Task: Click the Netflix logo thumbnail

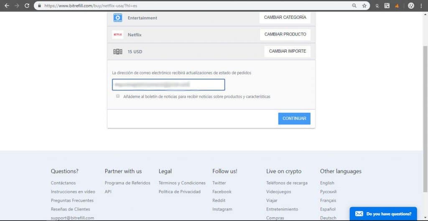Action: 117,35
